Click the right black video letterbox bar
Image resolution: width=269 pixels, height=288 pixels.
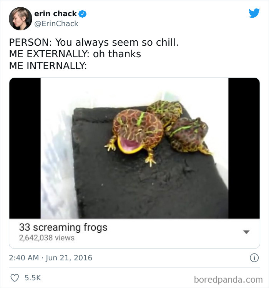[x=244, y=148]
